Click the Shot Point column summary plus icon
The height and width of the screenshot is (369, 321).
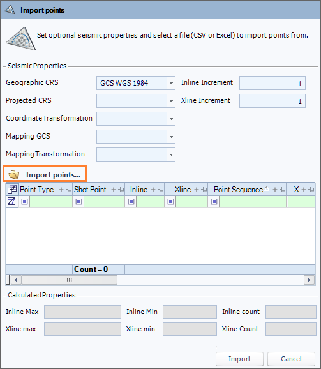click(x=114, y=190)
